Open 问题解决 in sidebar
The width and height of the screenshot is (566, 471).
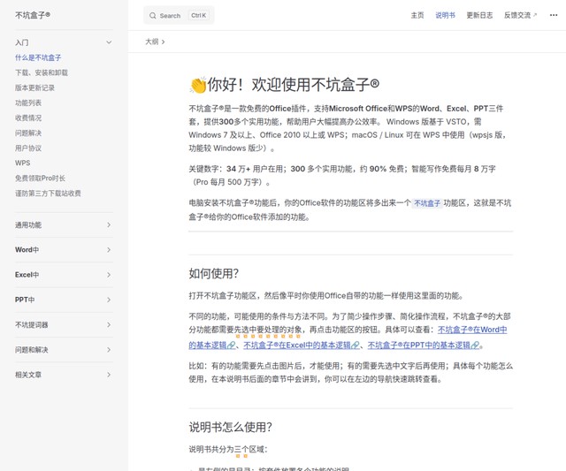[28, 133]
